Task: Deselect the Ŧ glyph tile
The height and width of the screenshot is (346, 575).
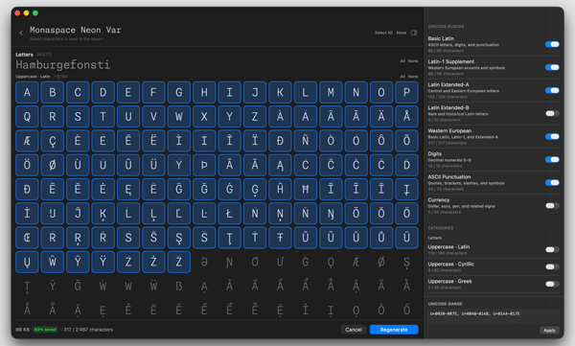Action: click(280, 238)
